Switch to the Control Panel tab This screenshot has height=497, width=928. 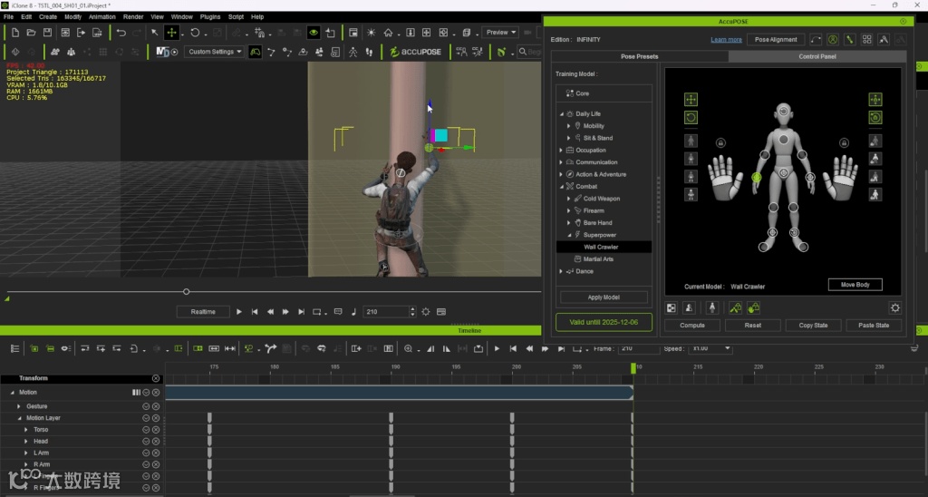click(817, 56)
